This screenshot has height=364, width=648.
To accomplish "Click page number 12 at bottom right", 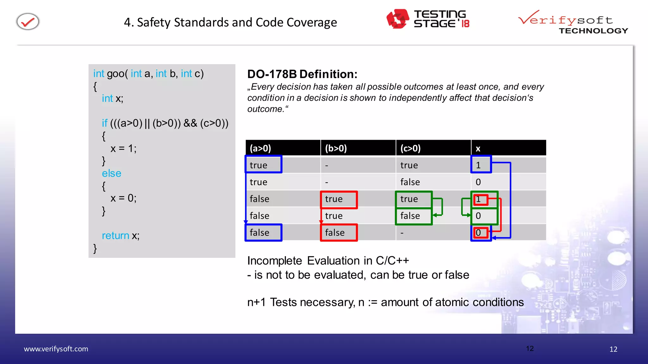I will (613, 349).
